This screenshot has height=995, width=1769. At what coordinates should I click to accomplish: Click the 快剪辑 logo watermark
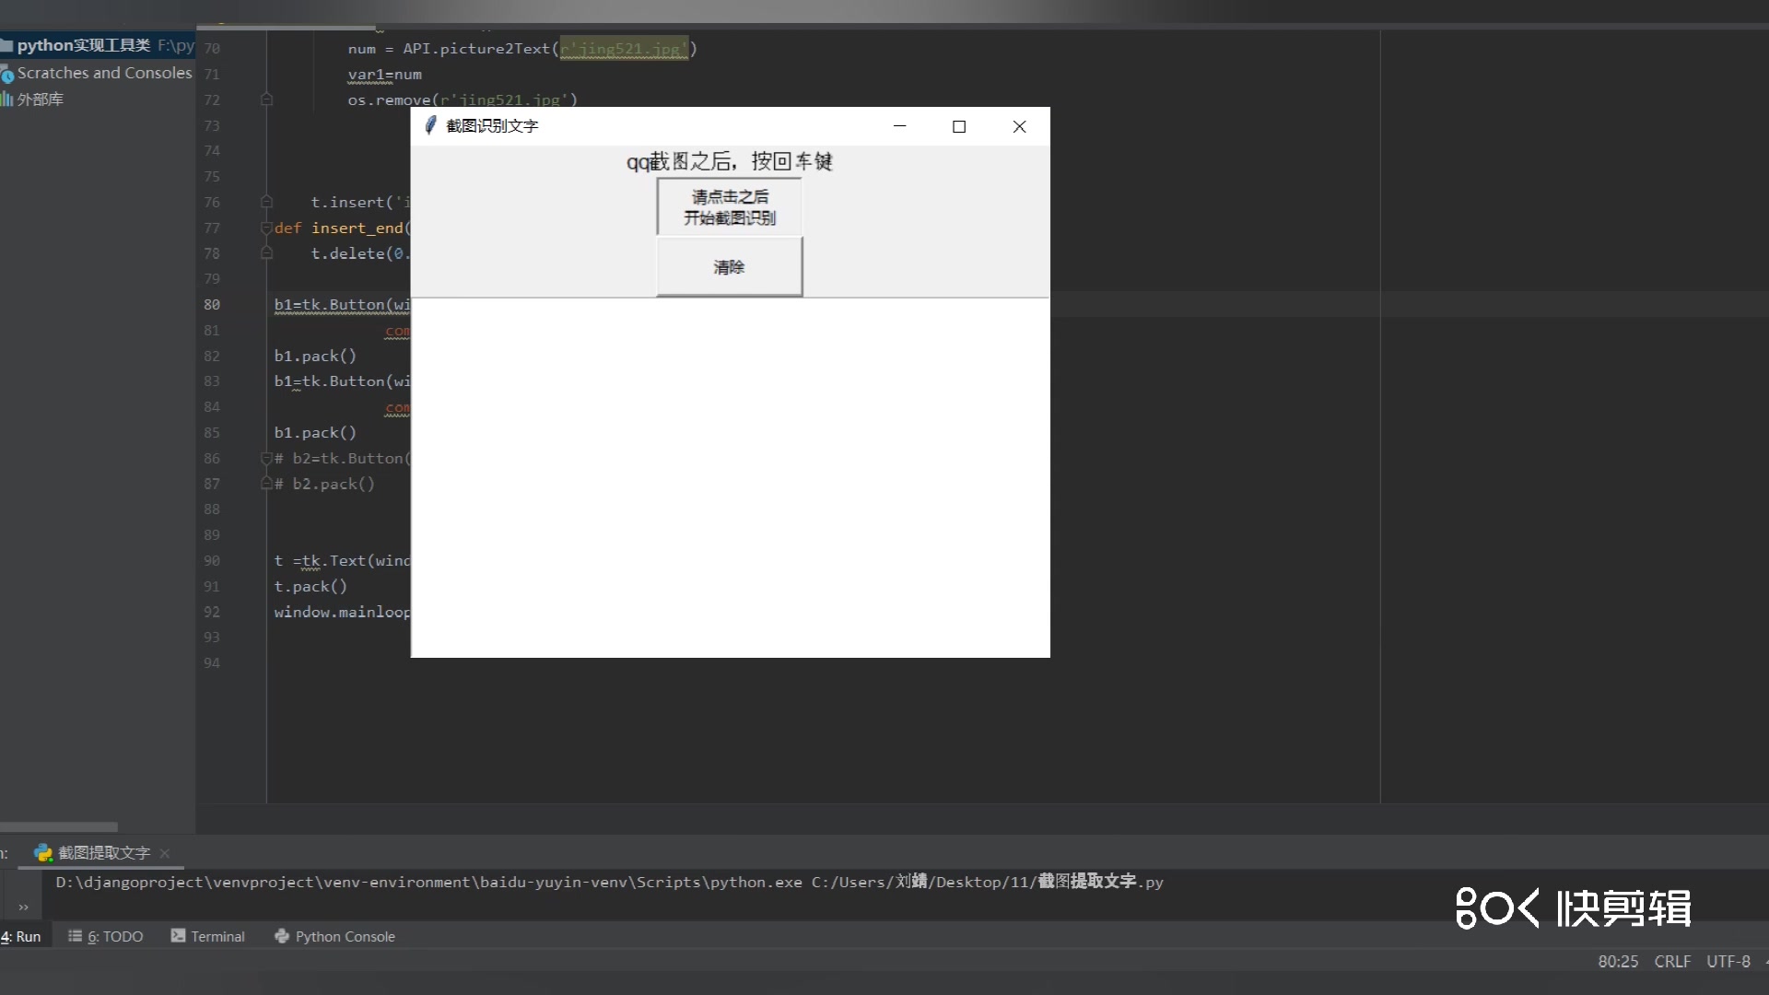[x=1573, y=908]
